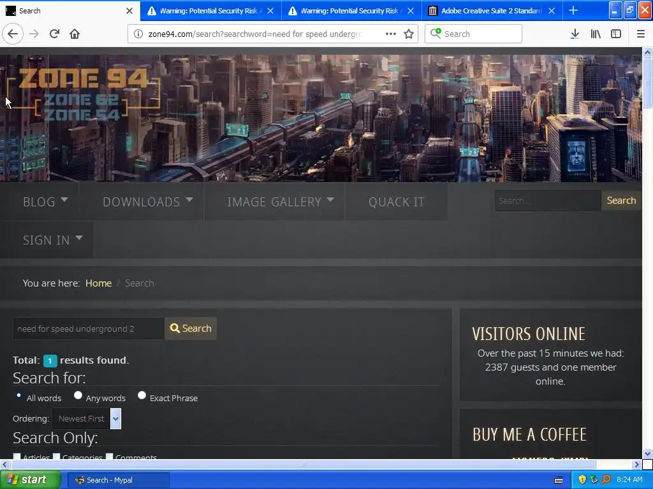Go back with the browser back arrow
The width and height of the screenshot is (653, 489).
13,34
